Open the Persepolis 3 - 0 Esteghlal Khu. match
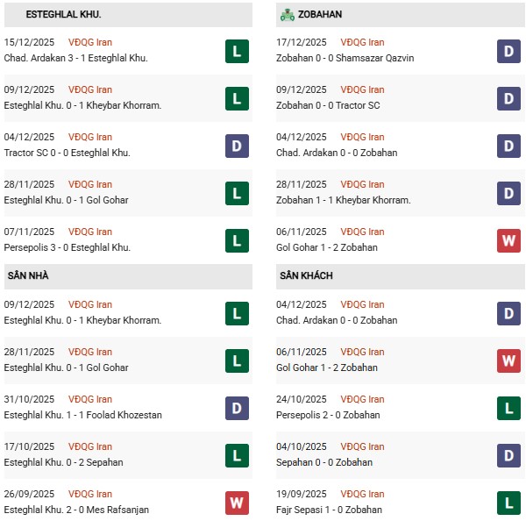This screenshot has height=521, width=526. click(x=68, y=247)
